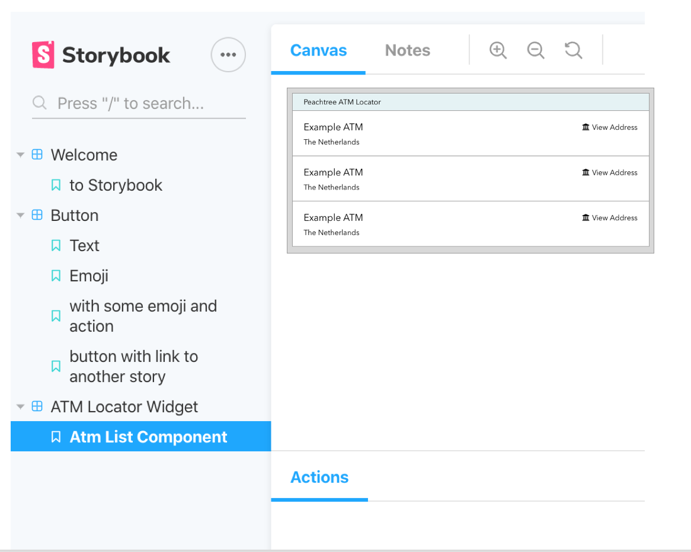Image resolution: width=691 pixels, height=552 pixels.
Task: Collapse the Welcome section
Action: tap(21, 155)
